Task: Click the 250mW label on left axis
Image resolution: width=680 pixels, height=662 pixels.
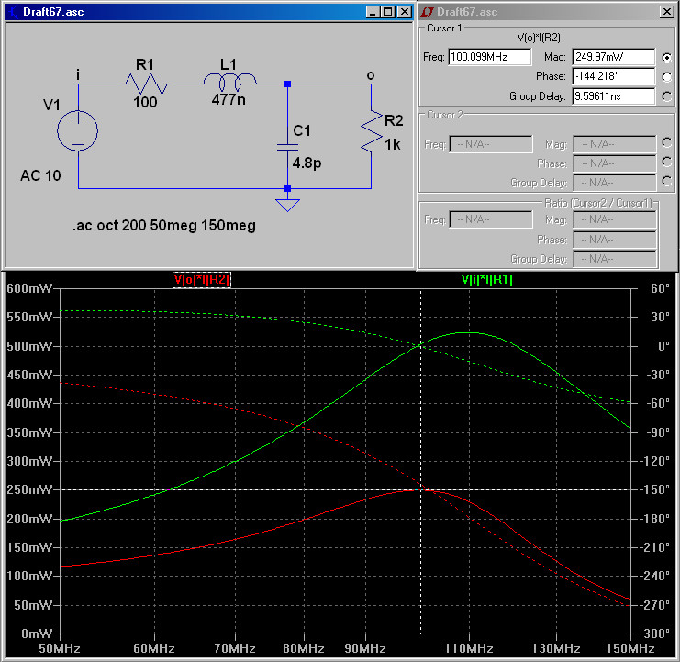Action: click(x=29, y=489)
